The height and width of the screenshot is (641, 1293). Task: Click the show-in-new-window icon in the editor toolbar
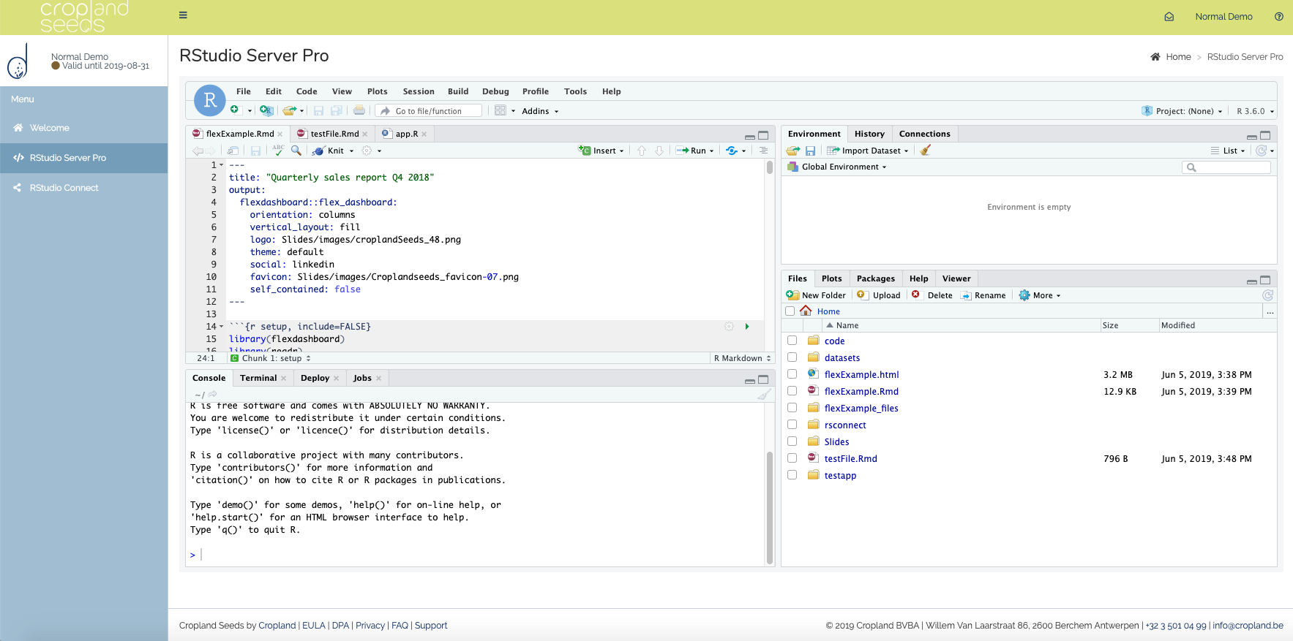coord(233,151)
